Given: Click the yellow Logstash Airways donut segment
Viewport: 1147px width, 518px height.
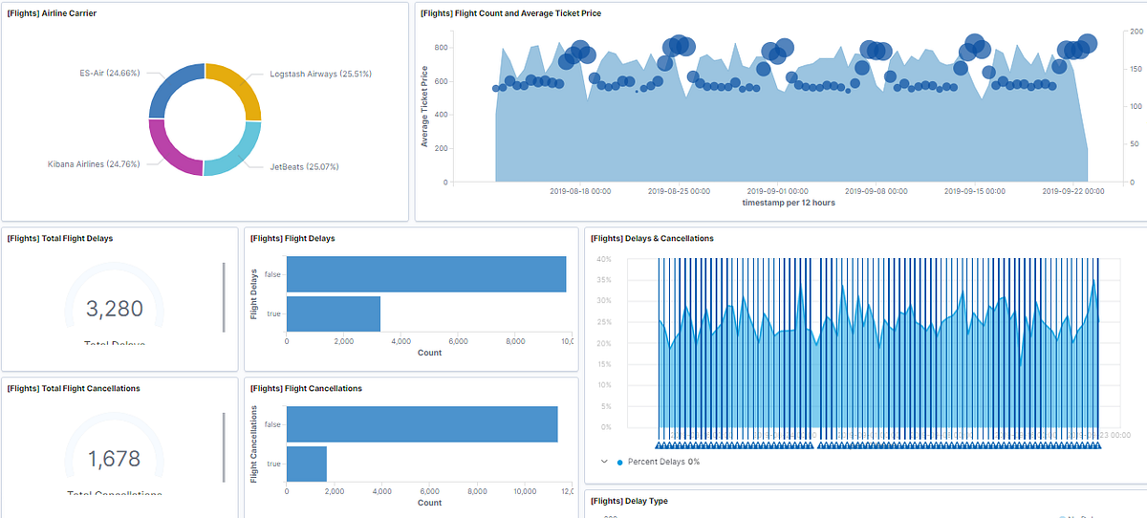Looking at the screenshot, I should pyautogui.click(x=236, y=87).
